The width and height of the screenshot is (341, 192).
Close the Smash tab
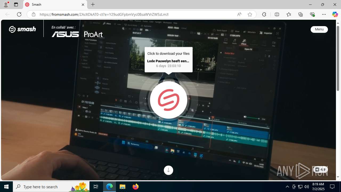83,5
